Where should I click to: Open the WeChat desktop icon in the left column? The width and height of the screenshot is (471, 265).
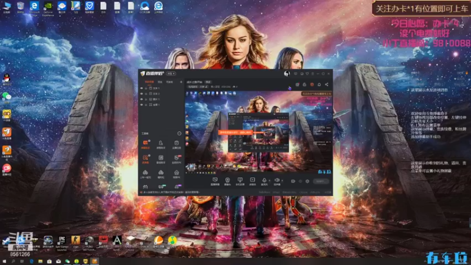coord(6,97)
